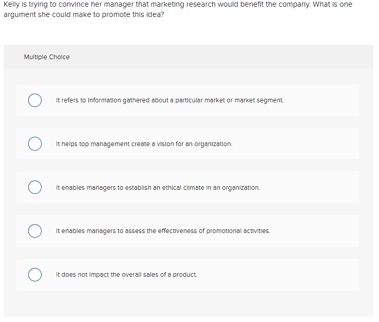
Task: Click the words 'marketing research' in the question
Action: point(192,4)
